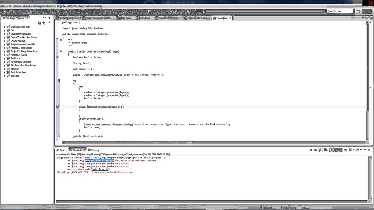The image size is (374, 210).
Task: Maximize the Package Explorer view
Action: 49,18
